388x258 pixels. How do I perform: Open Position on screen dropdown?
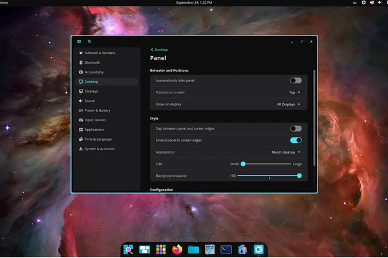(294, 92)
